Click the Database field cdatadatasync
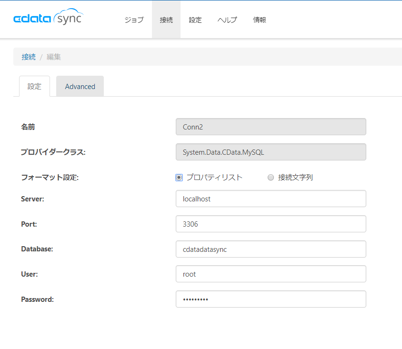 coord(271,249)
